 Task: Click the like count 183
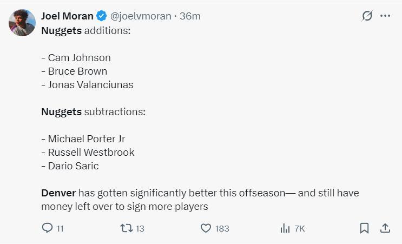point(222,229)
